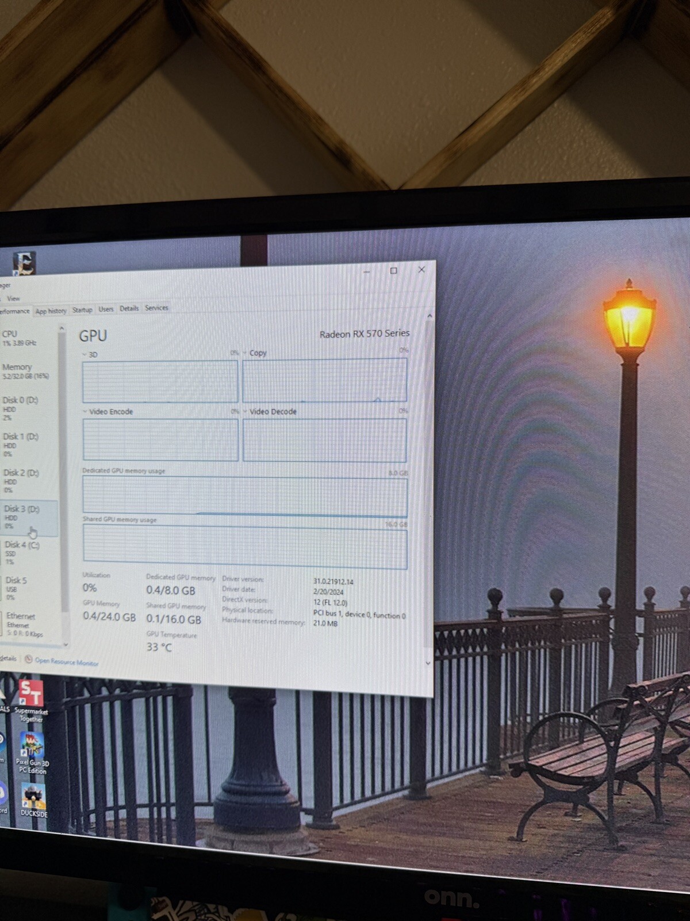Switch to the Performance tab
690x921 pixels.
click(x=14, y=311)
